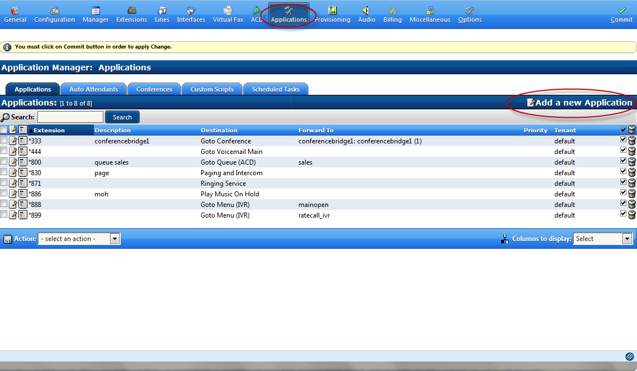
Task: Open the Virtual Fax toolbar icon
Action: click(x=228, y=11)
